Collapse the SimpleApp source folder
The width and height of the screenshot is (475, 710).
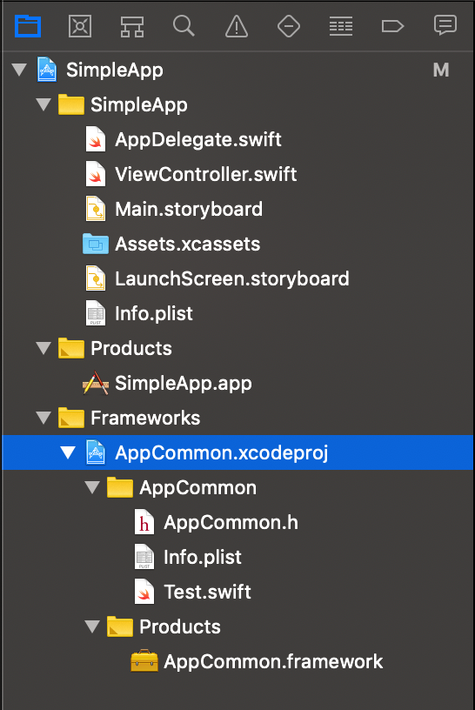tap(43, 105)
